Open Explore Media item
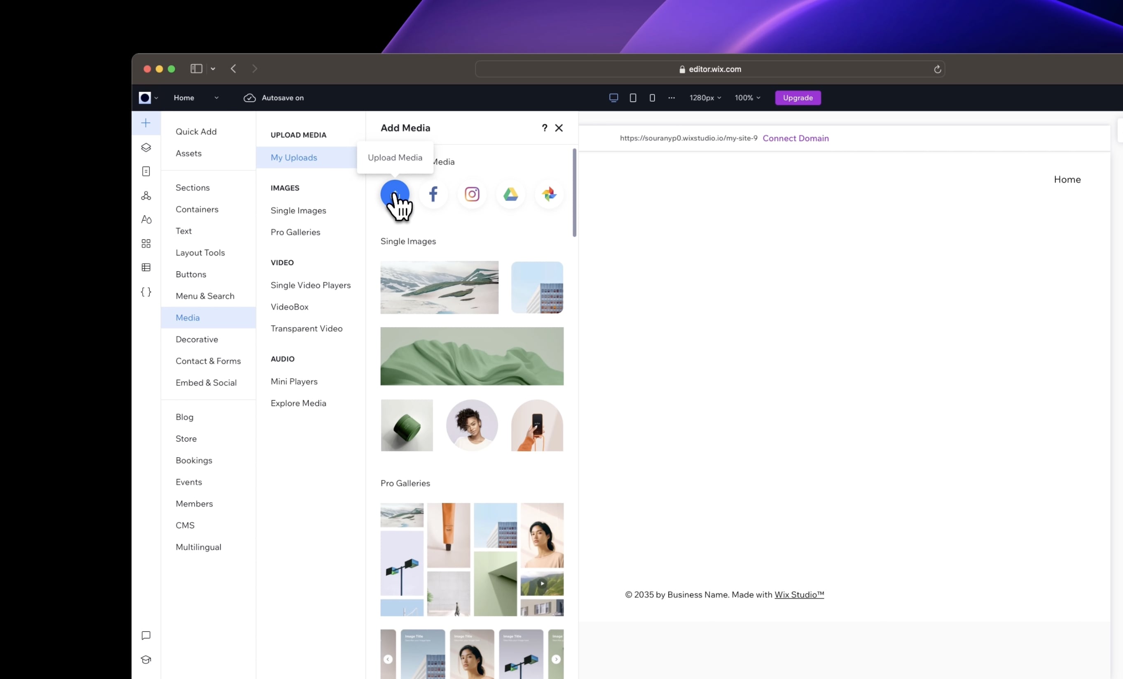The width and height of the screenshot is (1123, 679). point(299,403)
